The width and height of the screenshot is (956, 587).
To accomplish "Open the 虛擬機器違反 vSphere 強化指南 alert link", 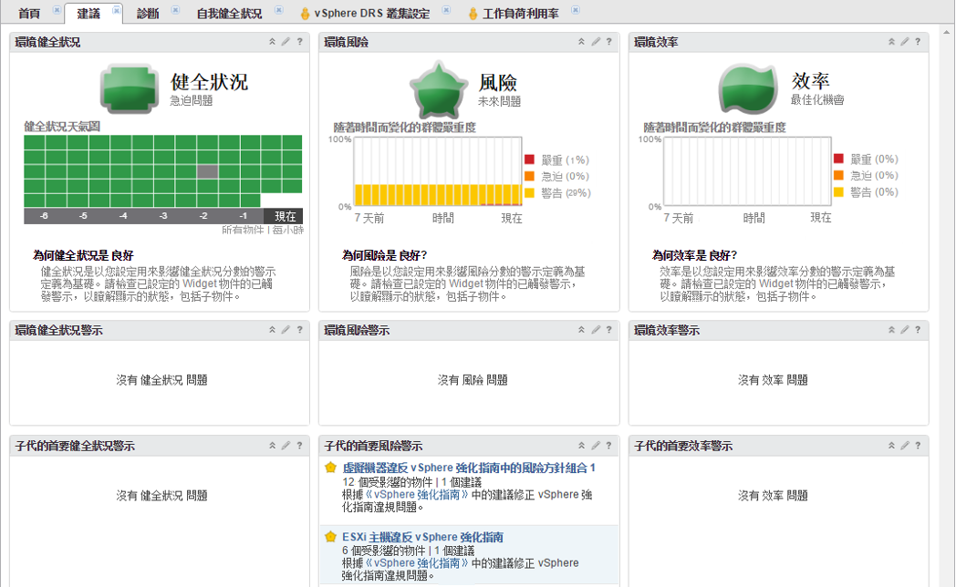I will tap(469, 468).
